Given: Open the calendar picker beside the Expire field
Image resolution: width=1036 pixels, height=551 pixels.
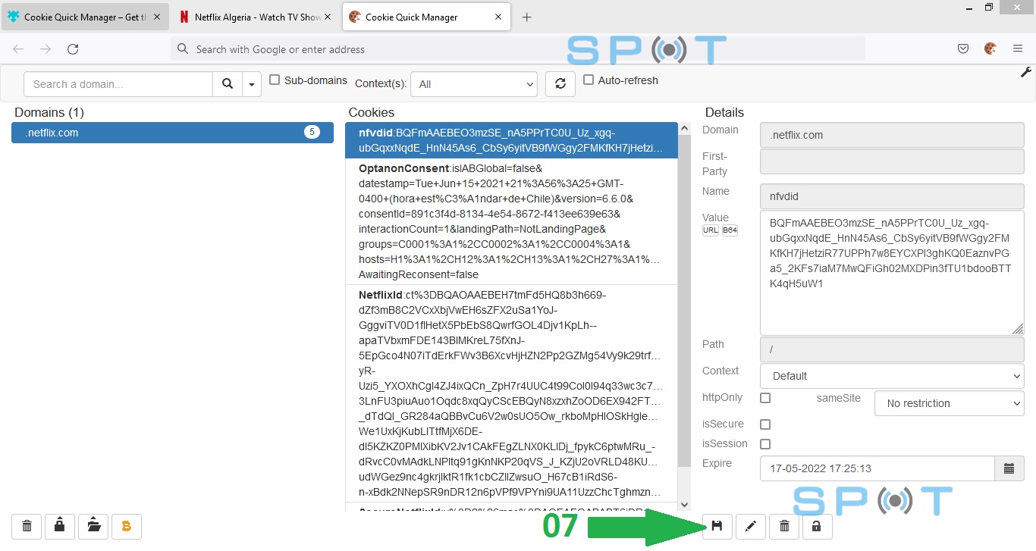Looking at the screenshot, I should [1009, 468].
